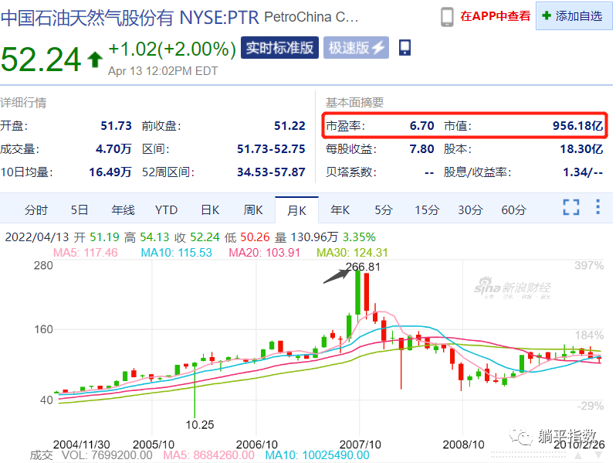Click the phone icon beside 在APP中查看
The height and width of the screenshot is (463, 616).
447,17
